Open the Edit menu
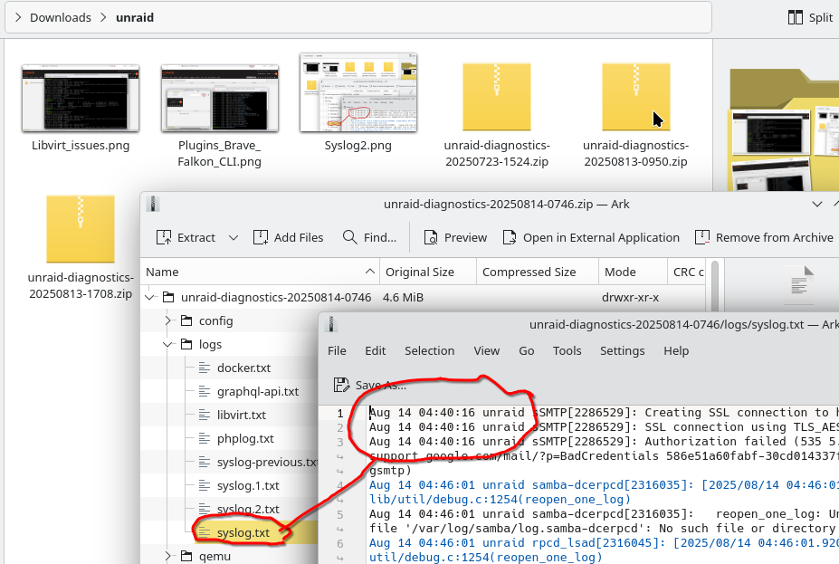Viewport: 839px width, 564px height. tap(375, 351)
